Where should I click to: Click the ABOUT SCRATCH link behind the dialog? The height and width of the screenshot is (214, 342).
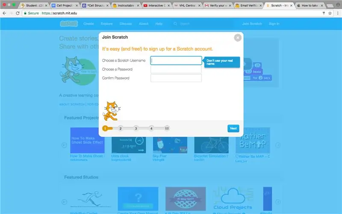point(72,104)
